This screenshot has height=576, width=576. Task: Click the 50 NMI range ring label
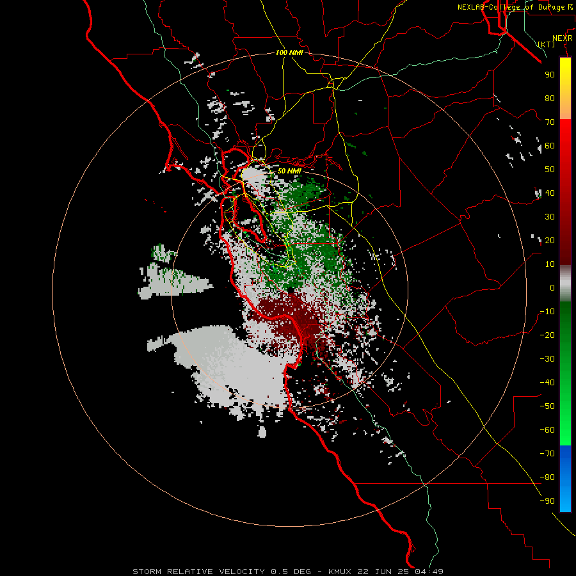pos(289,171)
